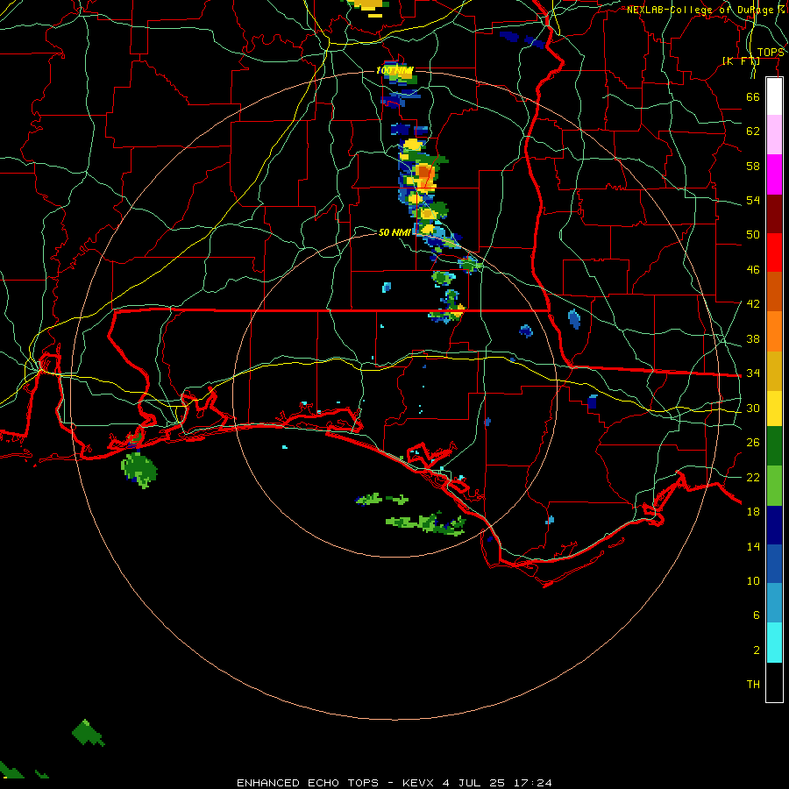
Task: Select the legend value "50" beside the colorbar
Action: coord(753,235)
